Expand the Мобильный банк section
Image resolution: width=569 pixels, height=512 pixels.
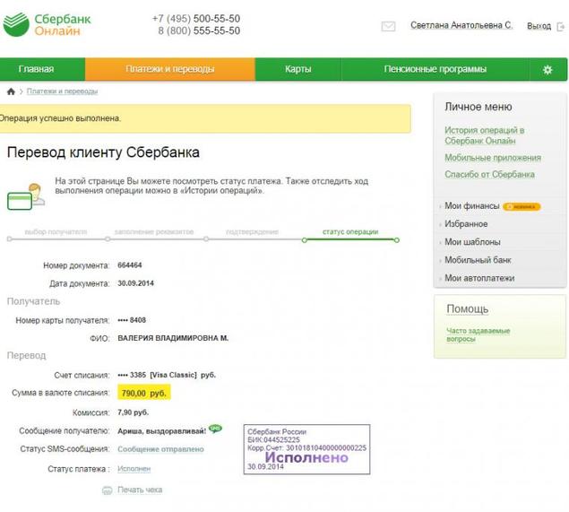(478, 260)
